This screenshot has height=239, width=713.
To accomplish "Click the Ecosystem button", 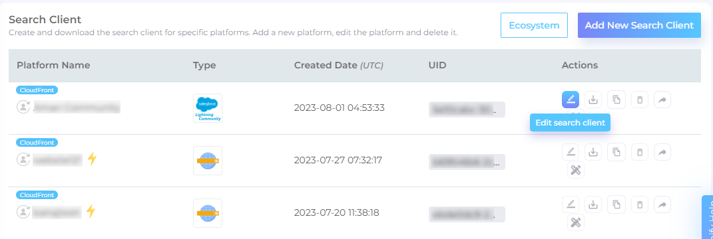I will tap(534, 25).
